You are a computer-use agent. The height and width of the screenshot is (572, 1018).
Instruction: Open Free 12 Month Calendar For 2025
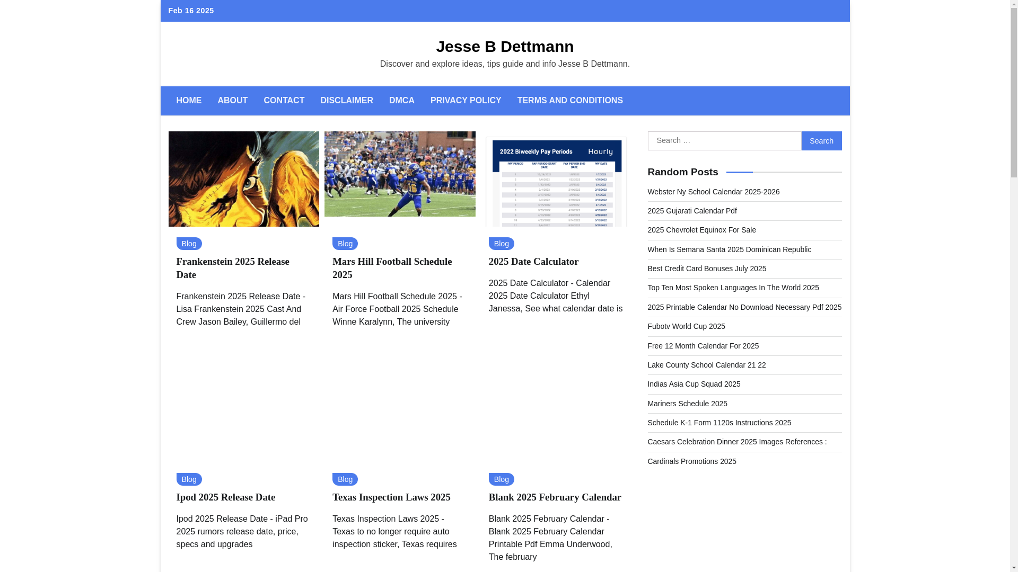click(703, 346)
